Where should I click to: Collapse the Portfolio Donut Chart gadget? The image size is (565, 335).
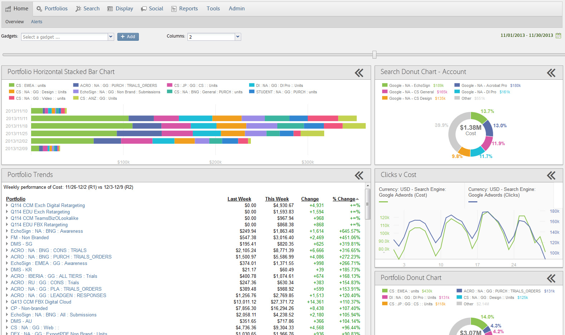[551, 279]
